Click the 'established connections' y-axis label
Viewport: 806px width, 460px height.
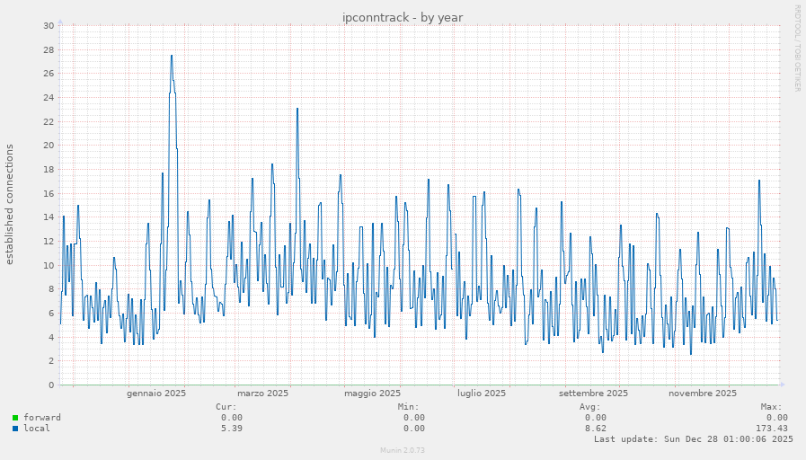(x=11, y=204)
